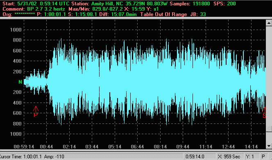Select the red P-wave arrival marker
This screenshot has width=272, height=160.
click(x=36, y=112)
